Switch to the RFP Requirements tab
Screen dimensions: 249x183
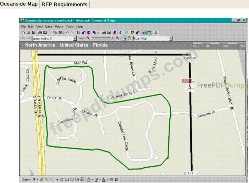point(65,4)
